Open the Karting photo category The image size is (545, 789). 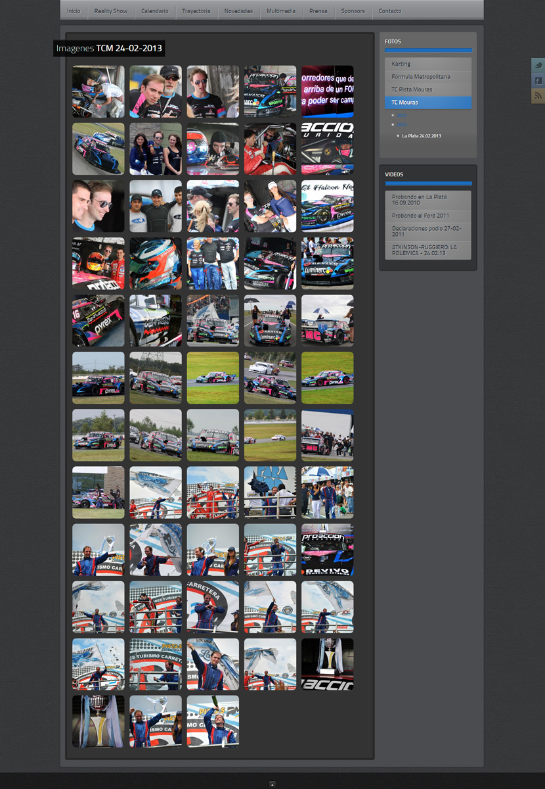coord(427,64)
